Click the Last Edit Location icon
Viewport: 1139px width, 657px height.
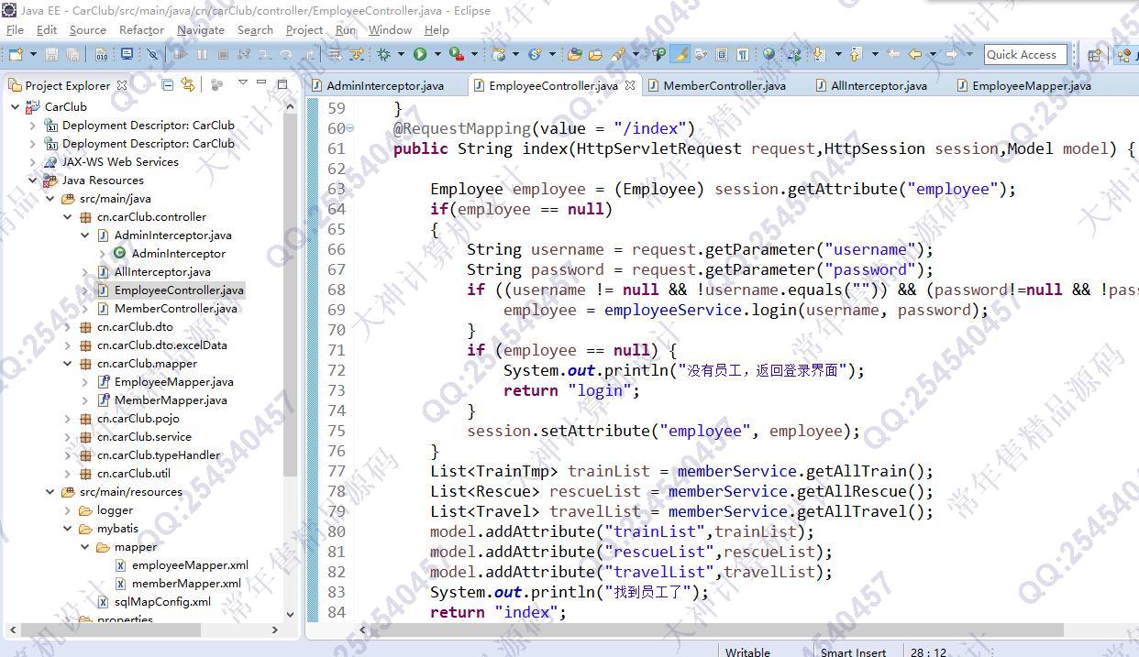(892, 54)
